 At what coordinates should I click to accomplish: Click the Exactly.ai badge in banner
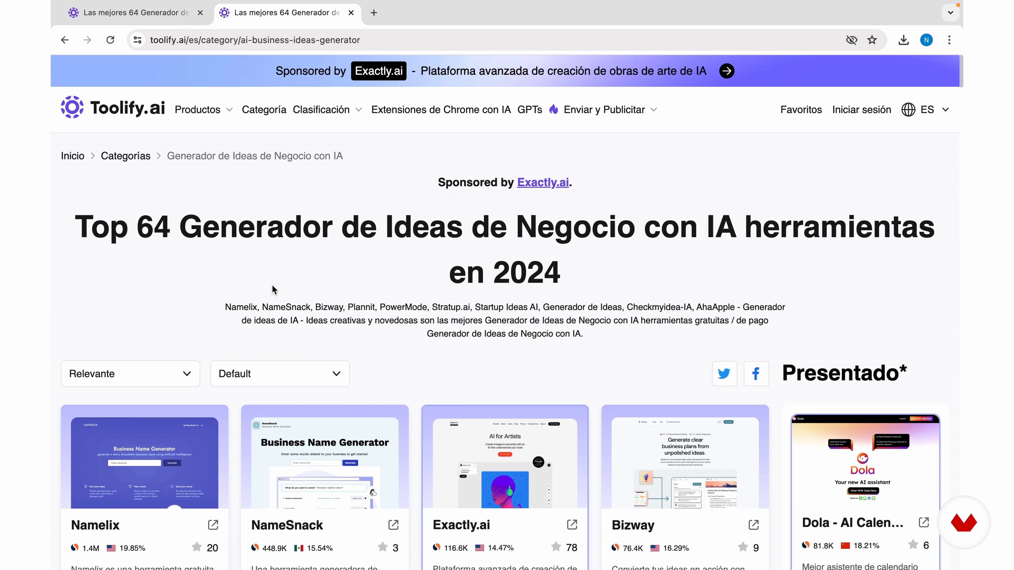379,71
